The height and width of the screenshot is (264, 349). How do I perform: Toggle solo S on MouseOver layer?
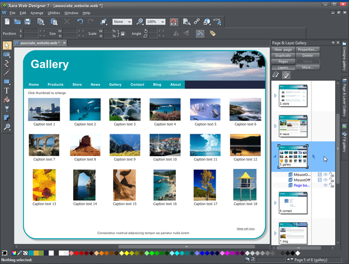320,174
